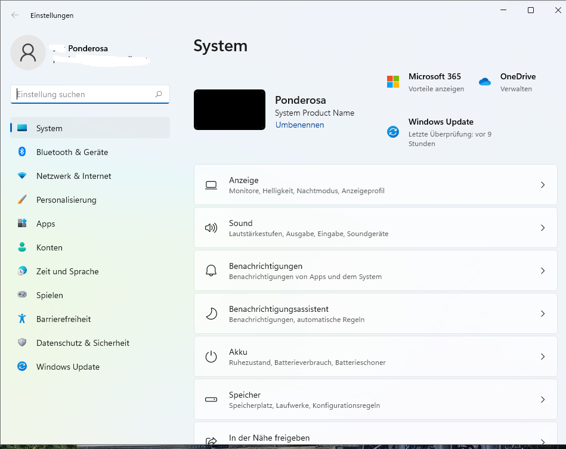The width and height of the screenshot is (566, 449).
Task: Click the power Akku icon
Action: click(x=211, y=357)
